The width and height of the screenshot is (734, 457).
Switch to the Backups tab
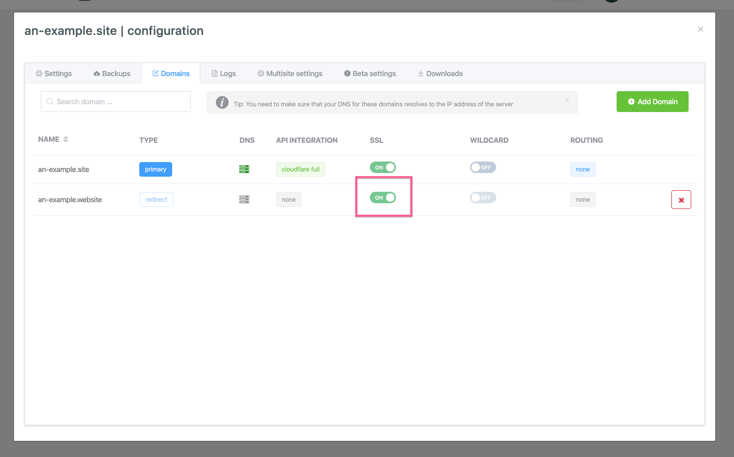coord(112,73)
